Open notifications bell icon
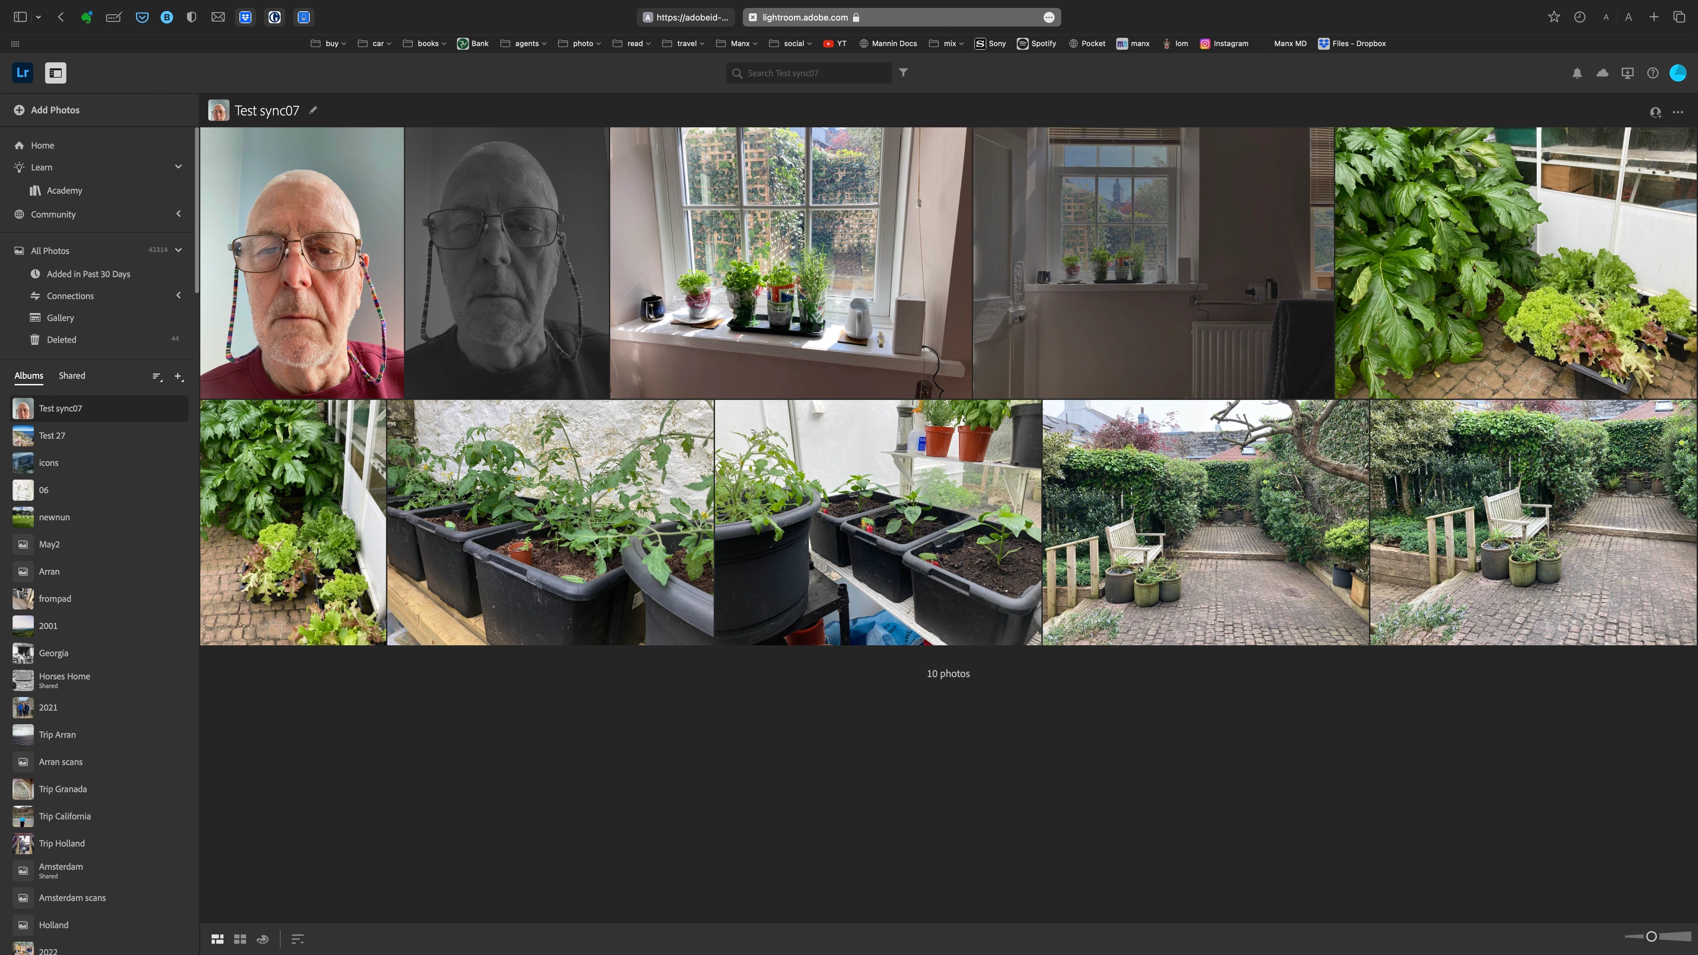The height and width of the screenshot is (955, 1698). tap(1577, 73)
